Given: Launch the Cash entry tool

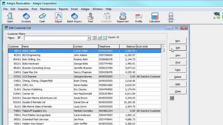Looking at the screenshot, I should tap(42, 18).
